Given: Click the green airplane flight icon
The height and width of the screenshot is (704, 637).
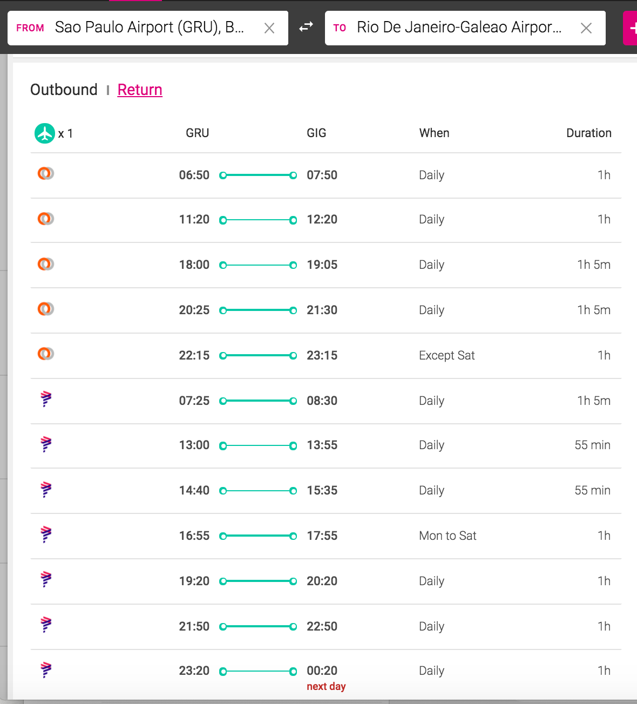Looking at the screenshot, I should click(45, 133).
